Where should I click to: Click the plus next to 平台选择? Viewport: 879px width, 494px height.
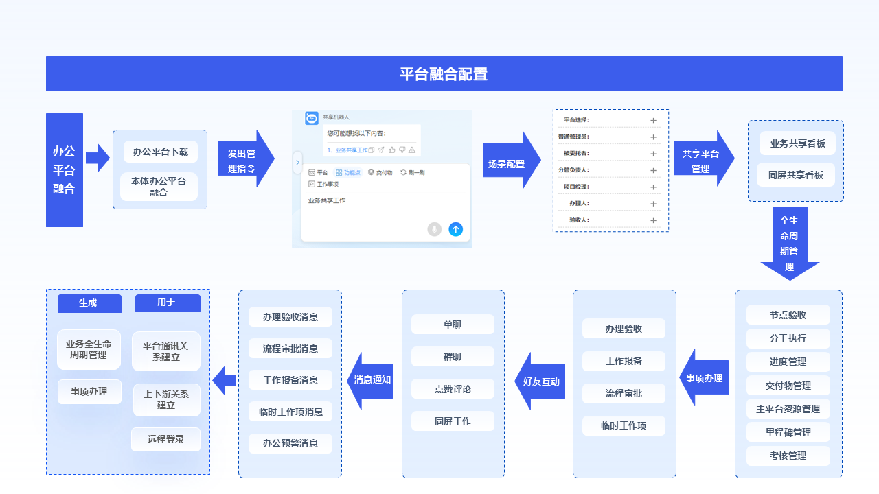(653, 121)
